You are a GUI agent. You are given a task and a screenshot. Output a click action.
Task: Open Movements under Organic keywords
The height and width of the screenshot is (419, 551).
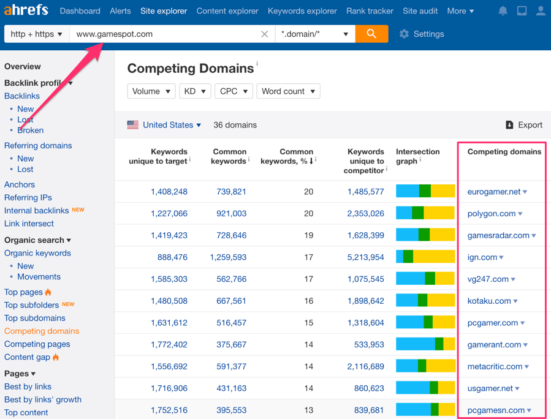(x=39, y=277)
